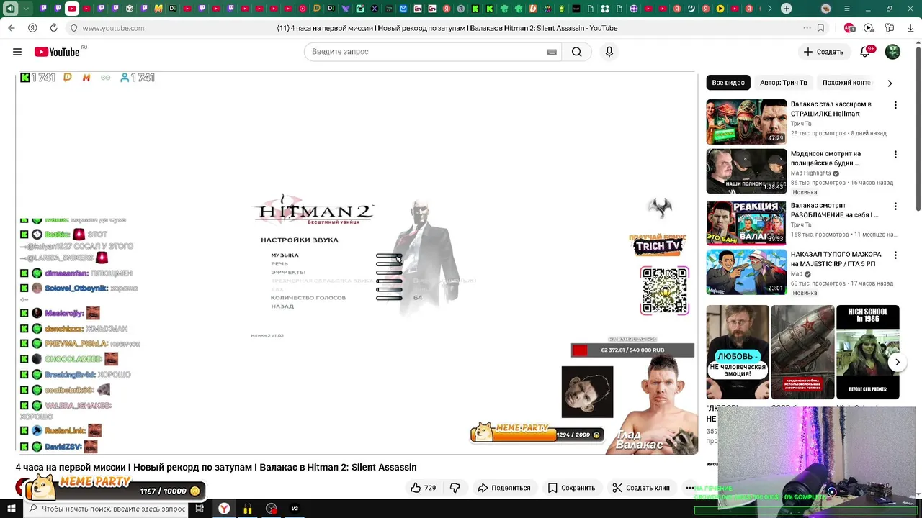Go back with the browser back arrow
Screen dimensions: 922x518
point(12,28)
